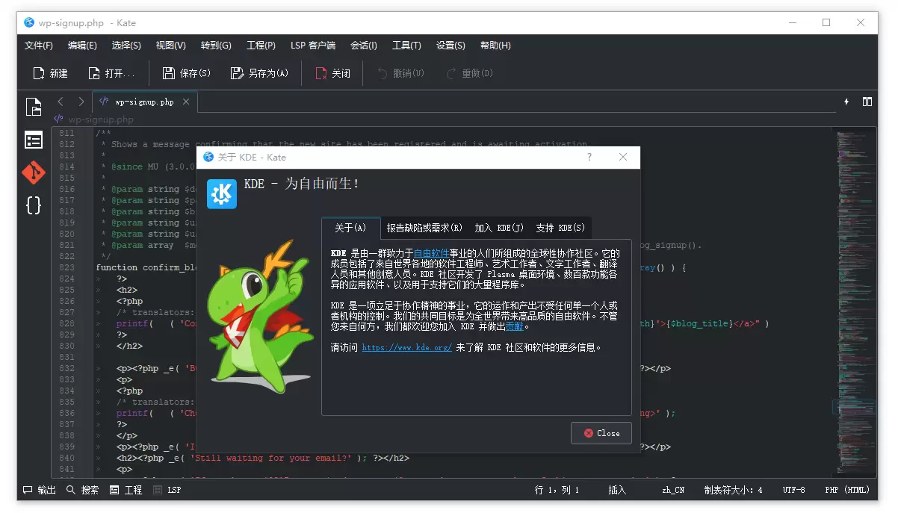Toggle the 工程 project panel in status bar

coord(126,490)
